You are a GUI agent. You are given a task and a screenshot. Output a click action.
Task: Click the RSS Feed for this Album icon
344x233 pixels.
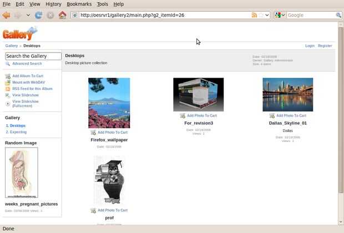point(8,89)
